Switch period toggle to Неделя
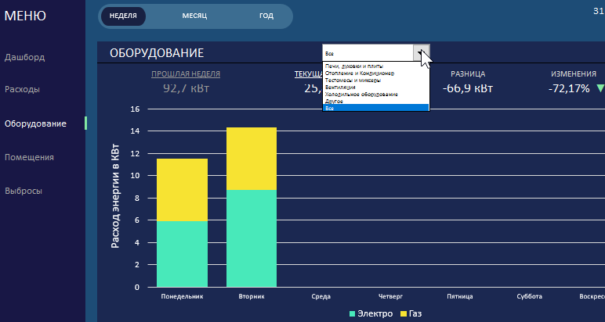 click(124, 16)
